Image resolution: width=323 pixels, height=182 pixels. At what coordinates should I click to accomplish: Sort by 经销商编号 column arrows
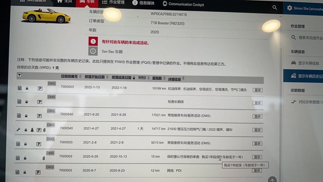click(80, 76)
